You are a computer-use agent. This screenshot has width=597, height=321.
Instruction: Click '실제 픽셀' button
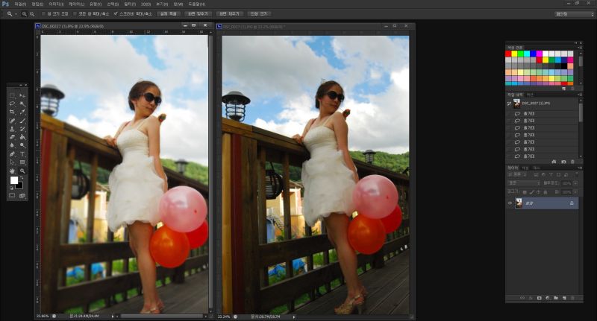(x=168, y=13)
